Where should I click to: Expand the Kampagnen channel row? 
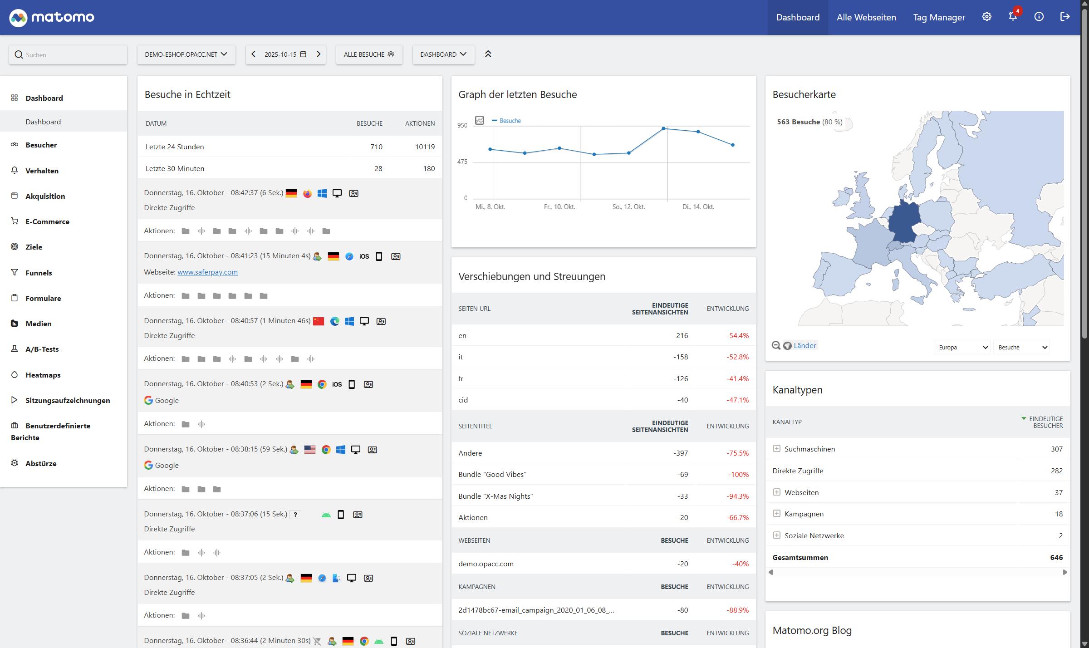point(777,513)
